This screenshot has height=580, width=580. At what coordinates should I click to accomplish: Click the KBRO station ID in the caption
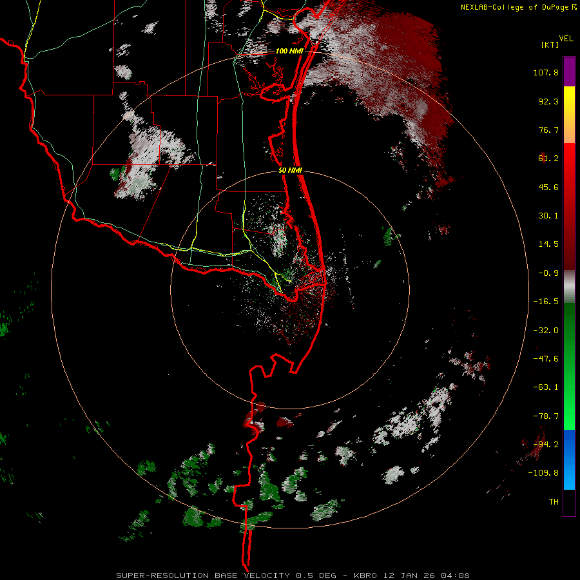(x=365, y=575)
